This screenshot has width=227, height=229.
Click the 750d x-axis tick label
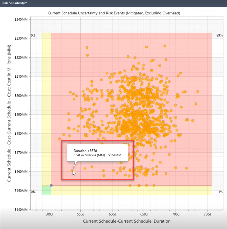(x=207, y=214)
